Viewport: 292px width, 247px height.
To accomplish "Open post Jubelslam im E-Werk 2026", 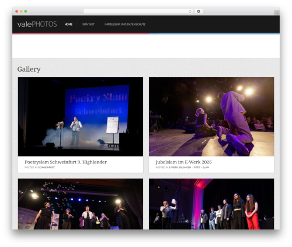I will tap(183, 162).
